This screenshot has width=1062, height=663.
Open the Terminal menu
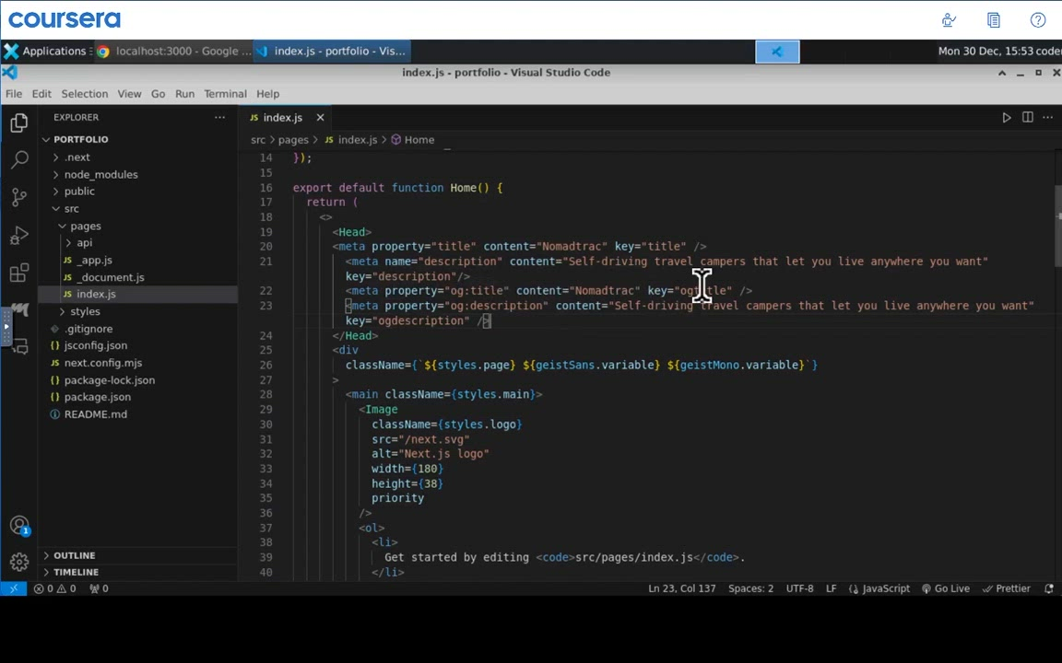tap(225, 93)
